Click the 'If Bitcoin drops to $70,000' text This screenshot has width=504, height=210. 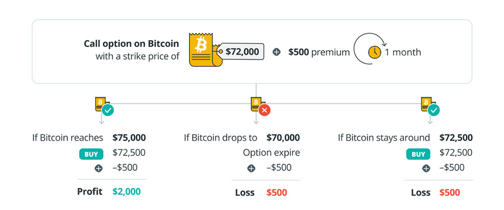point(241,138)
